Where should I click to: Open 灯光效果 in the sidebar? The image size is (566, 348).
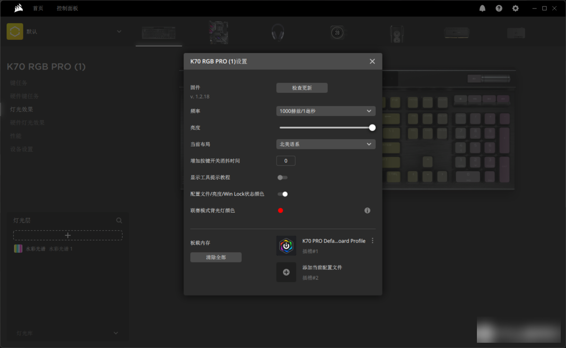21,109
